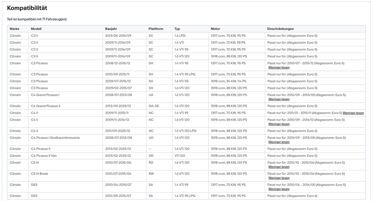Click 'Teil ist kompatibel mit 71 Fahrzeug(en)' text
The width and height of the screenshot is (373, 201).
pyautogui.click(x=37, y=19)
